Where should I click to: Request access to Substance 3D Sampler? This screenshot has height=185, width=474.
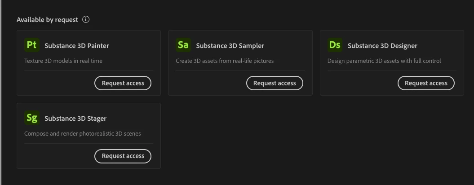[275, 83]
